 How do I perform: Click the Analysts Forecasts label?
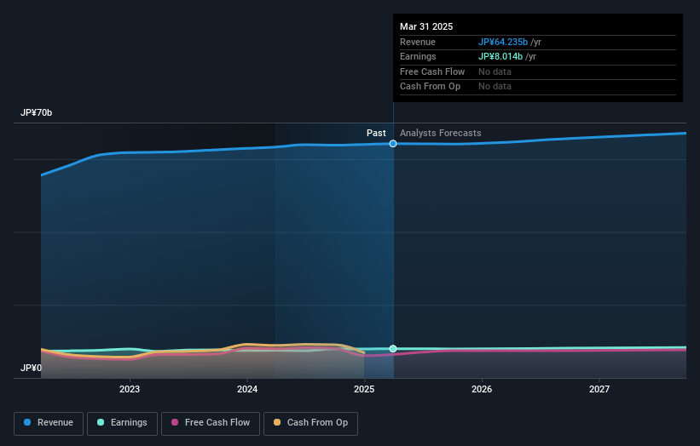pos(441,134)
